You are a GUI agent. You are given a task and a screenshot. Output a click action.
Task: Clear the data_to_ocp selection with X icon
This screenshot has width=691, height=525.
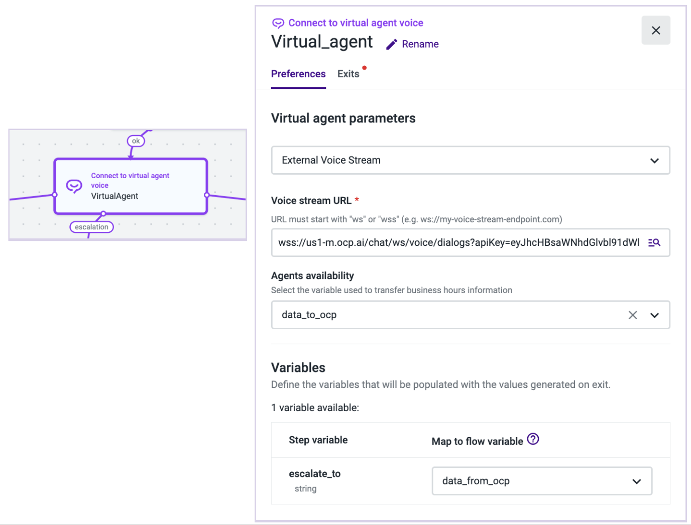pyautogui.click(x=632, y=315)
